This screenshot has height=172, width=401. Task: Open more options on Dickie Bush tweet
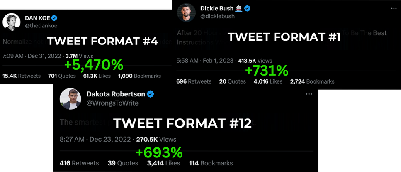[394, 8]
